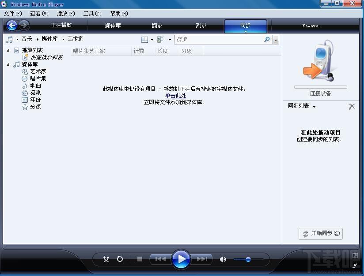This screenshot has width=364, height=276.
Task: Click the 单击此处 link
Action: point(175,96)
